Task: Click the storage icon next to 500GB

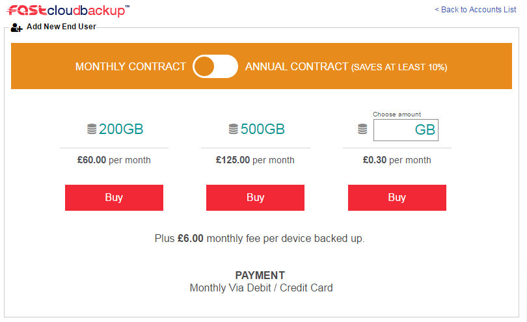Action: click(234, 129)
